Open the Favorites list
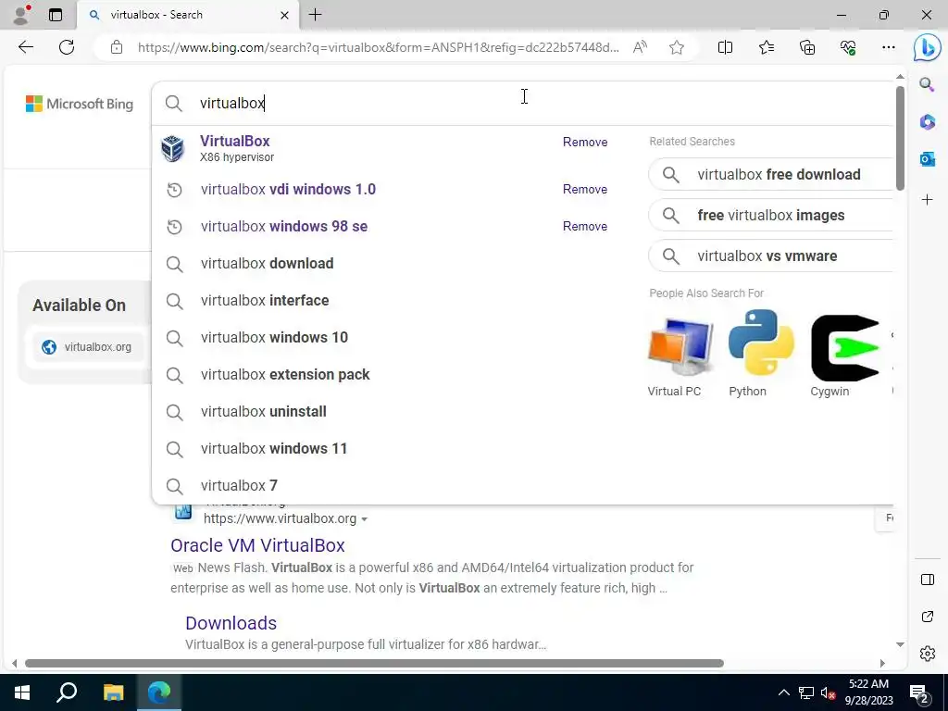The image size is (948, 711). click(766, 47)
